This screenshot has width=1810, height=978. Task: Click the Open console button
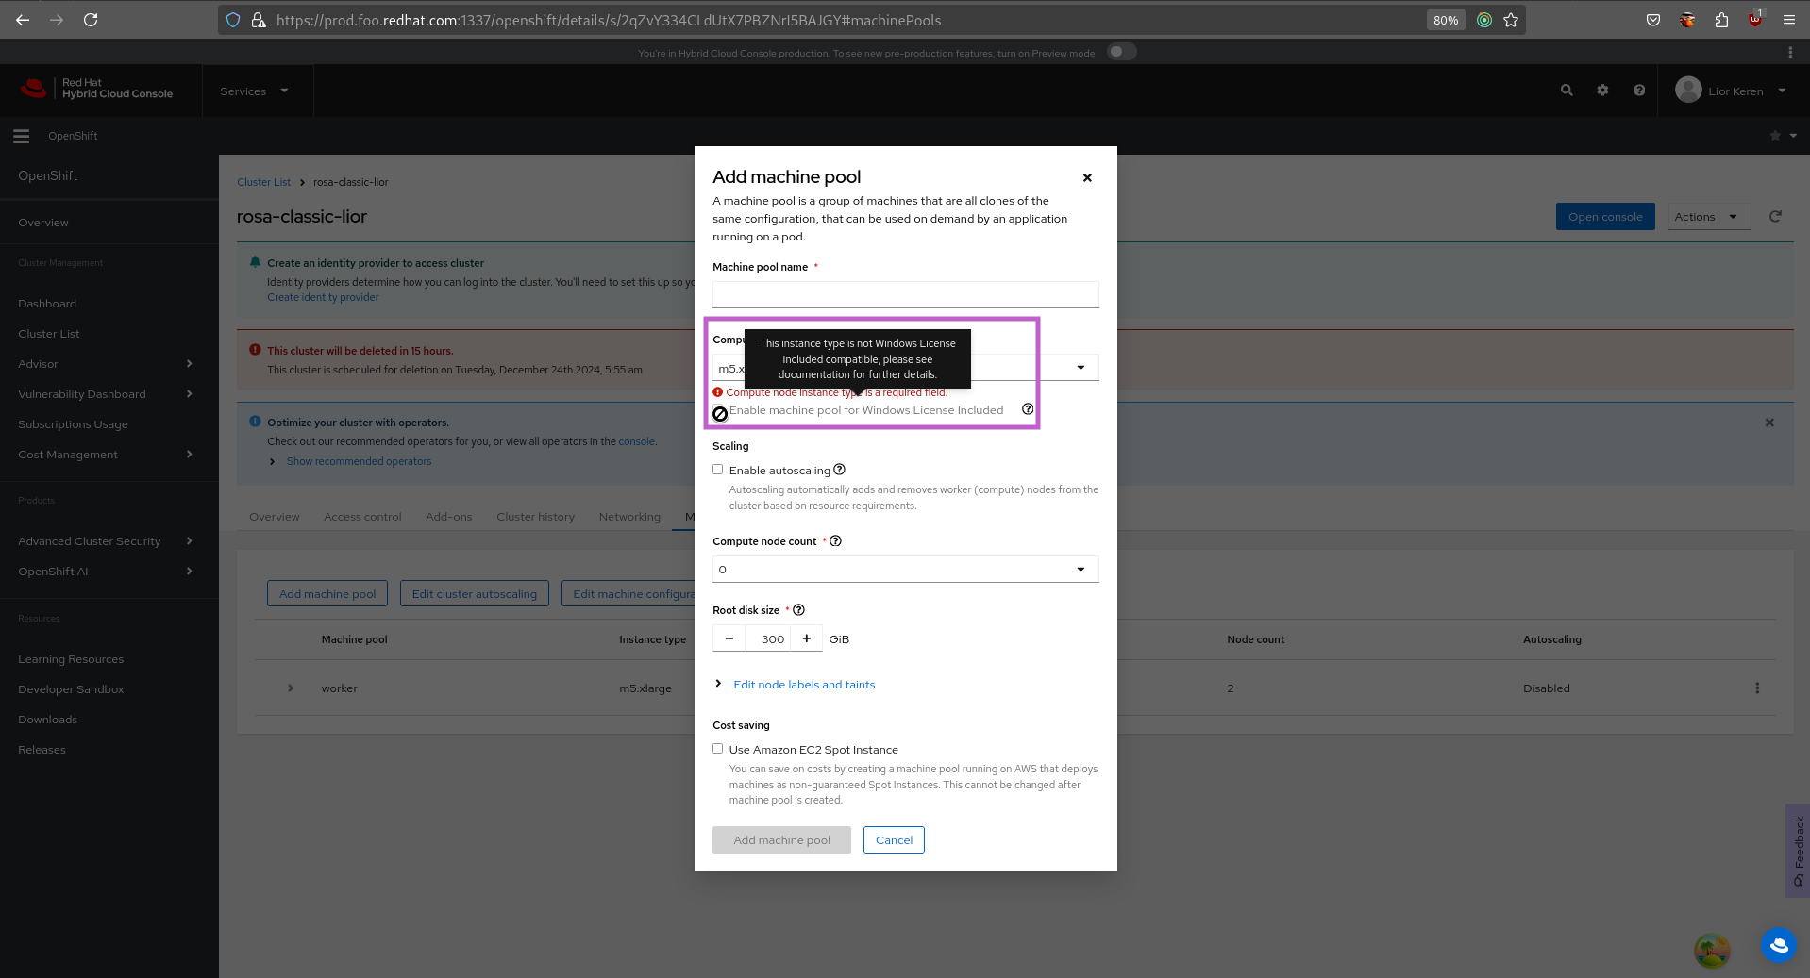tap(1605, 217)
